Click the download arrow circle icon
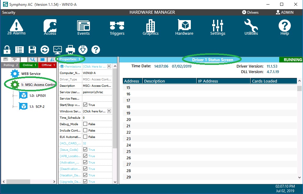The image size is (303, 194). (83, 50)
